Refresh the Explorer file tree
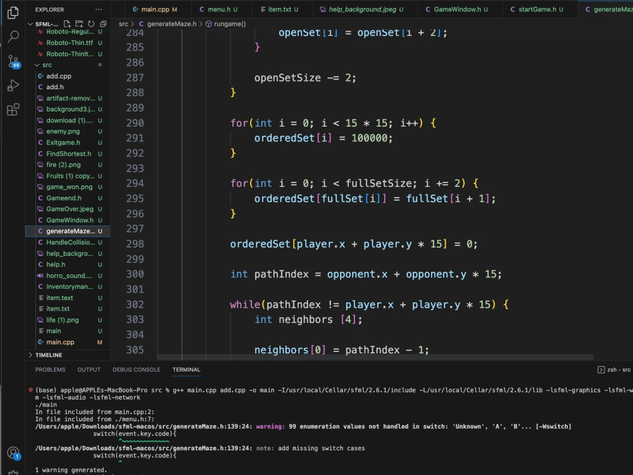Viewport: 633px width, 475px height. [x=91, y=24]
